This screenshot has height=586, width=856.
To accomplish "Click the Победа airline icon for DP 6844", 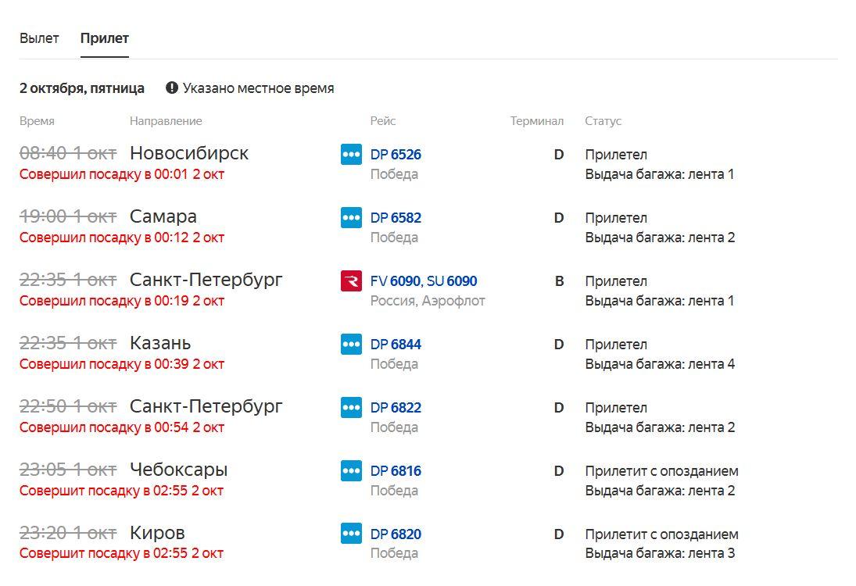I will pyautogui.click(x=351, y=345).
